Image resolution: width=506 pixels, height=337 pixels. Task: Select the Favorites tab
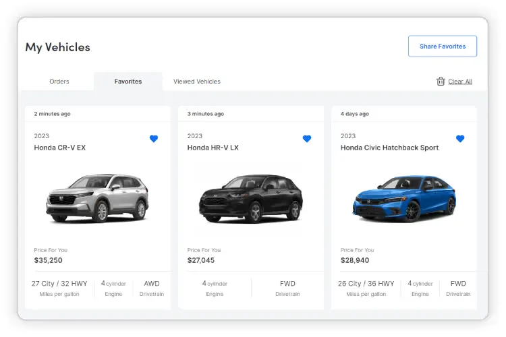tap(128, 82)
